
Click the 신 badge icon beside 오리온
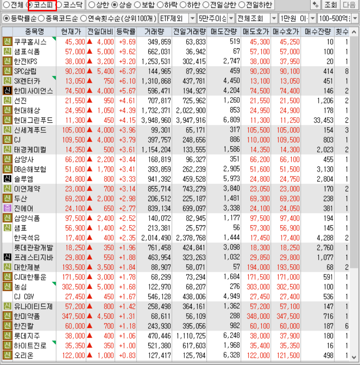[x=7, y=355]
